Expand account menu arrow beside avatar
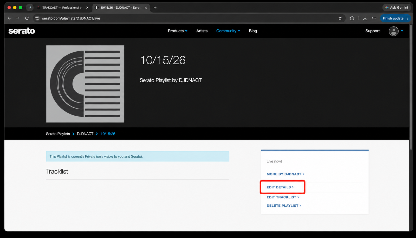This screenshot has width=416, height=238. click(x=402, y=31)
